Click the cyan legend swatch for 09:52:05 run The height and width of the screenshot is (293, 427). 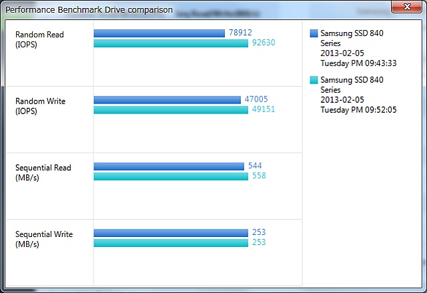(314, 80)
